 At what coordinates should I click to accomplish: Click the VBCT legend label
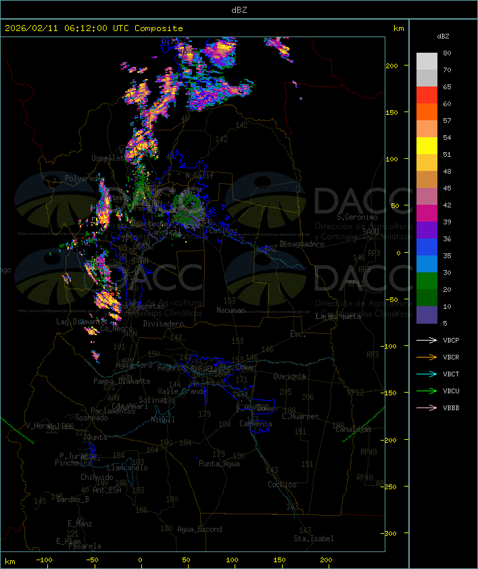[451, 374]
